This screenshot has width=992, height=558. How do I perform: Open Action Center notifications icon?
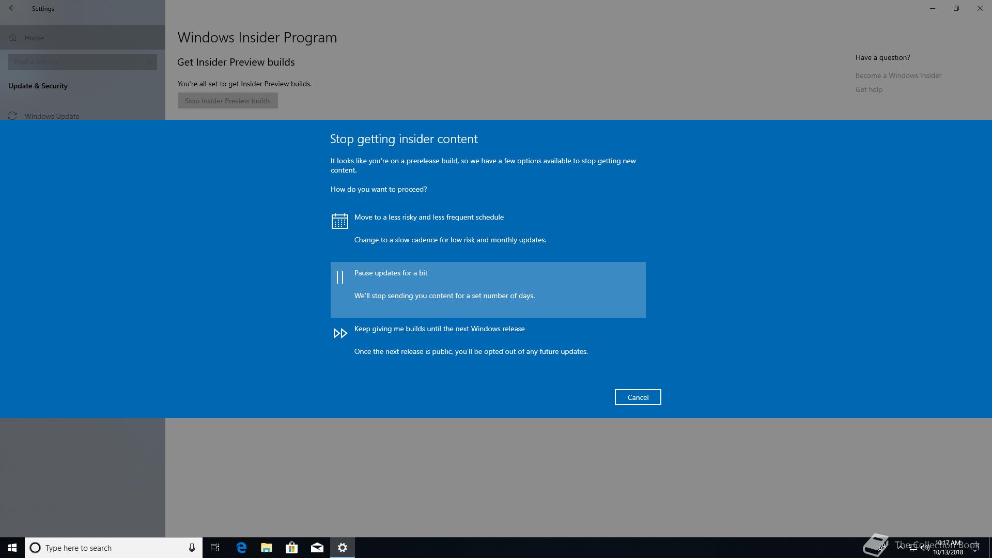(975, 548)
